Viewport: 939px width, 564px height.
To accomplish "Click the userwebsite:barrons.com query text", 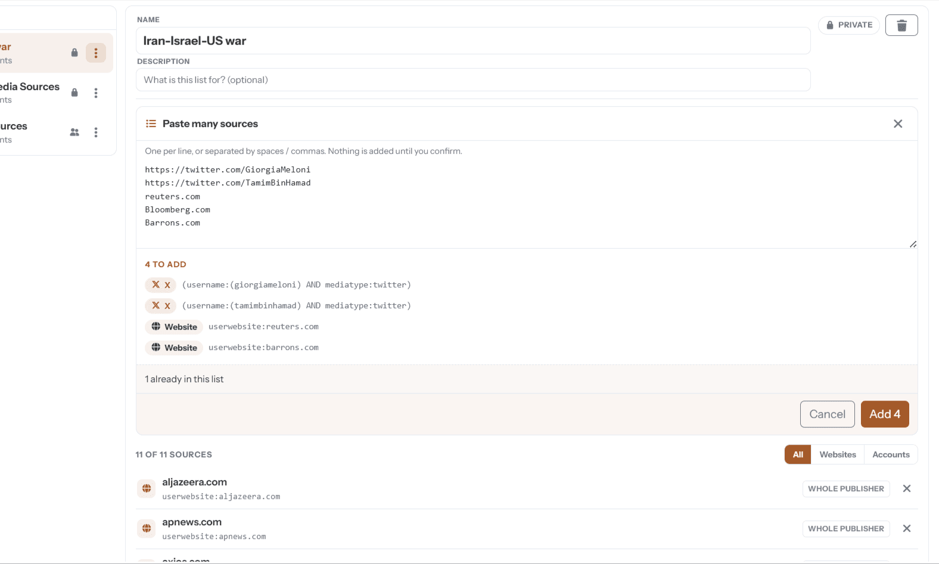I will click(x=263, y=348).
